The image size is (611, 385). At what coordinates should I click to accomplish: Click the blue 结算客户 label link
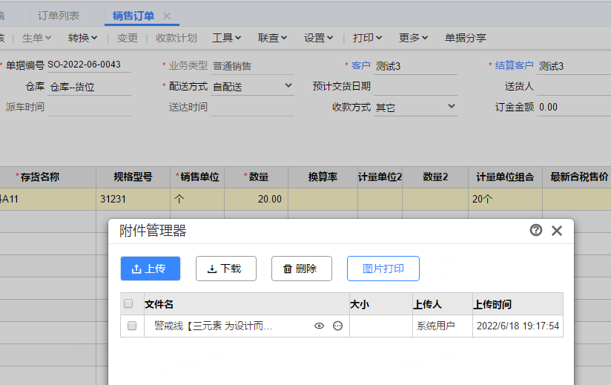[514, 65]
